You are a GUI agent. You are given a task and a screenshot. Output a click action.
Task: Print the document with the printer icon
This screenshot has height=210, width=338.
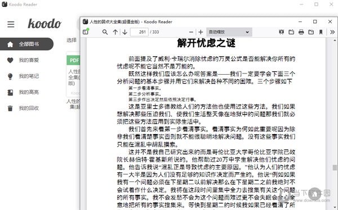point(301,32)
